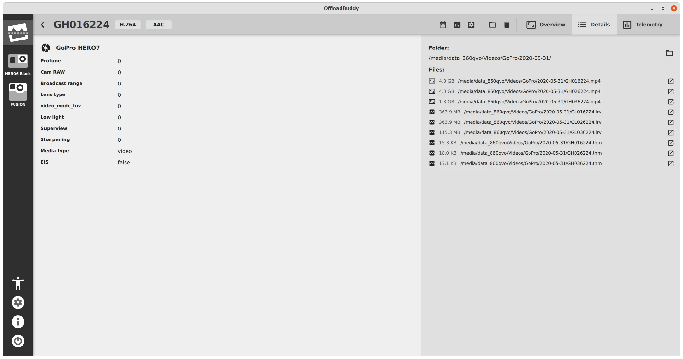683x359 pixels.
Task: Click the Superview metadata label
Action: coord(54,128)
